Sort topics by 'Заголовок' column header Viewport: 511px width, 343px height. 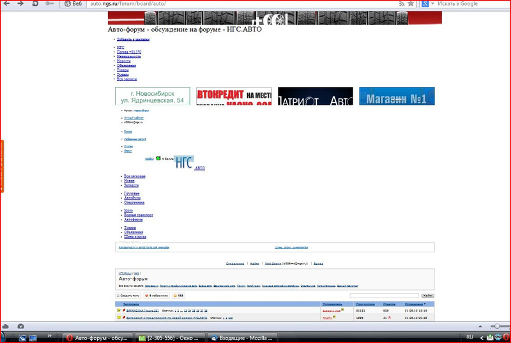131,305
